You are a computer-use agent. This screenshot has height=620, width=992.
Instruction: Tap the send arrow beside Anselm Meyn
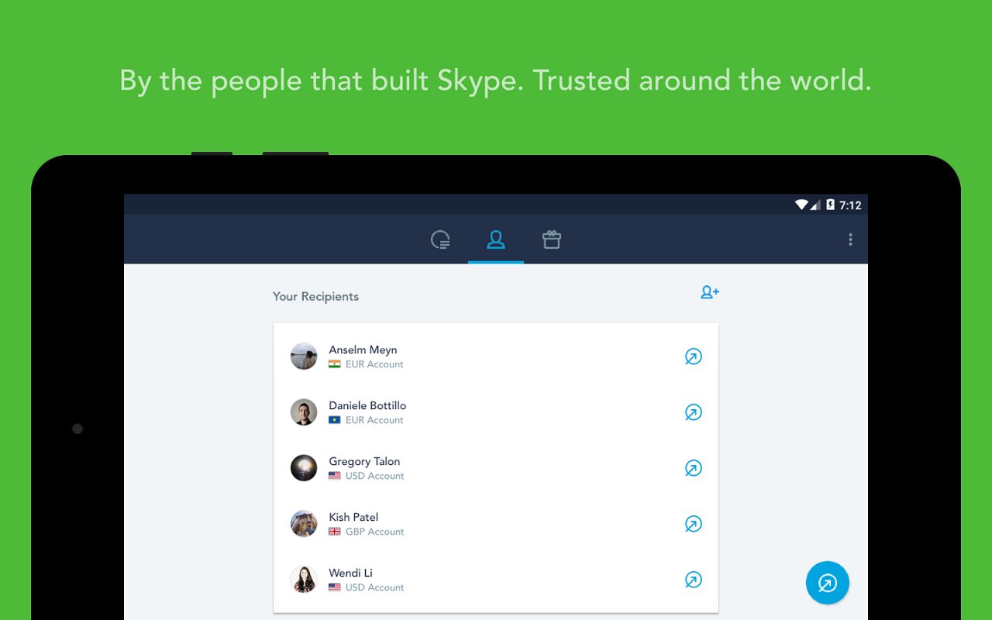694,356
